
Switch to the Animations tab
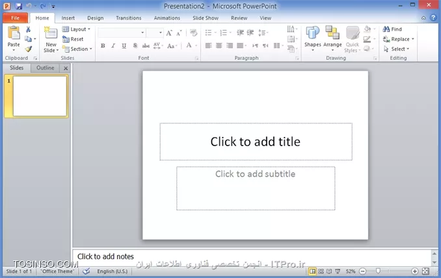click(x=167, y=18)
